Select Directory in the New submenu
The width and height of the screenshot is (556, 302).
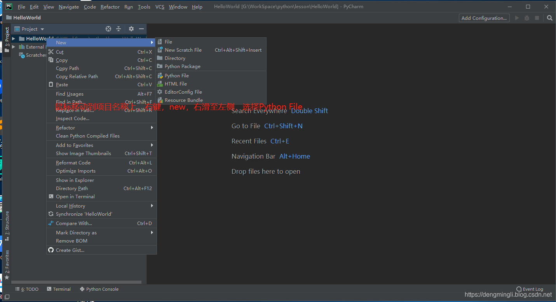click(211, 58)
